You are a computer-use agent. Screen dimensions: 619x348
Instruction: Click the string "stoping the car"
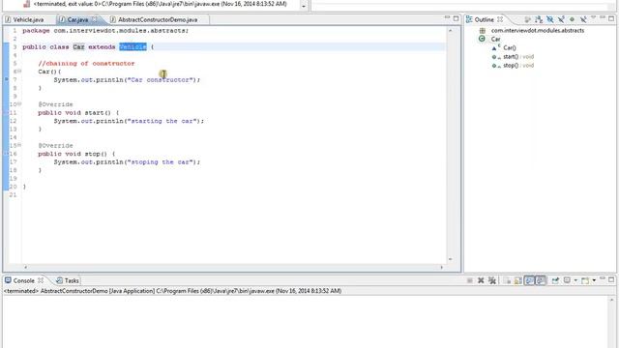coord(161,161)
